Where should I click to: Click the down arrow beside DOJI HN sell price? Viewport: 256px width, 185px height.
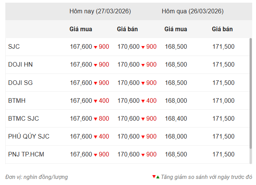click(143, 65)
